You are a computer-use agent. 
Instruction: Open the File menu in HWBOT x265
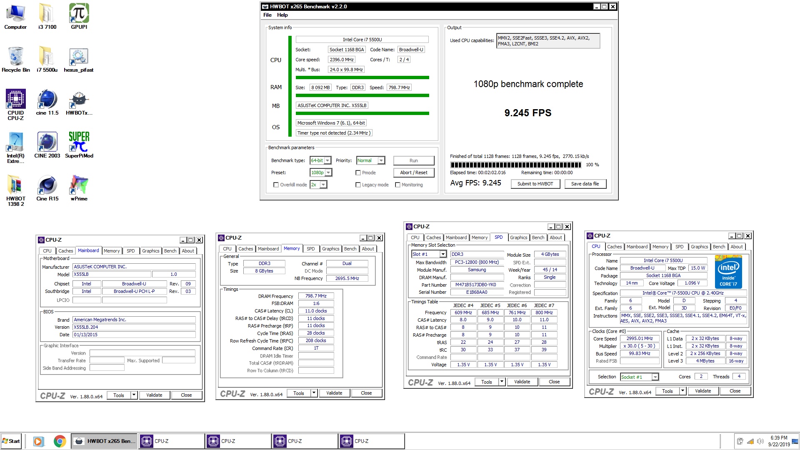click(x=267, y=15)
